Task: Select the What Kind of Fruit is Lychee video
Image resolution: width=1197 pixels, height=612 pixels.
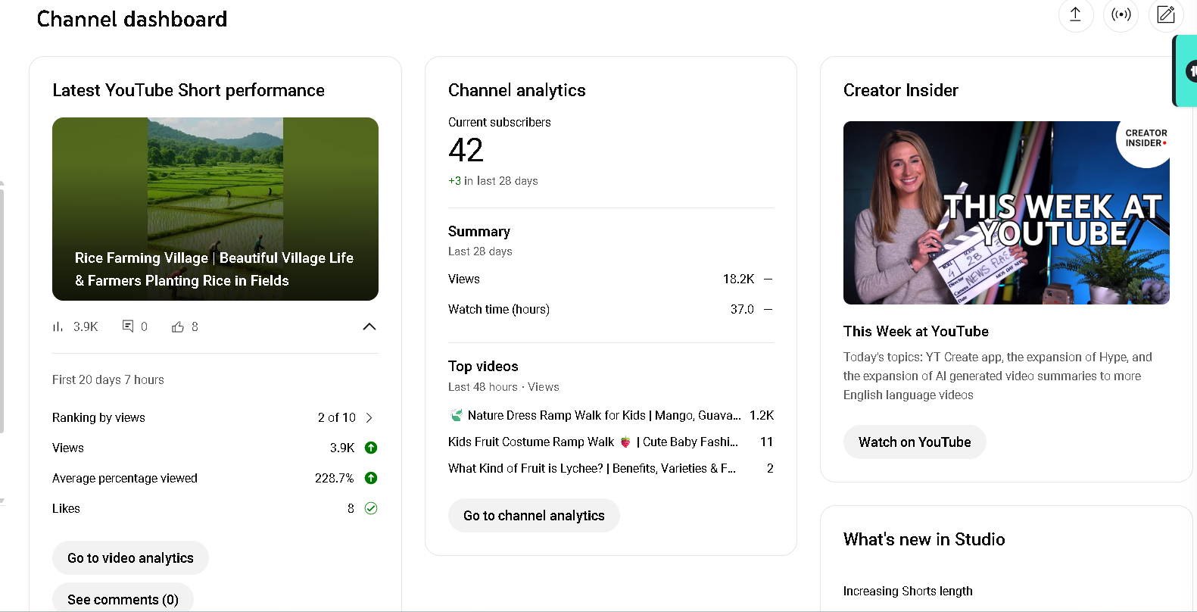Action: [x=591, y=468]
